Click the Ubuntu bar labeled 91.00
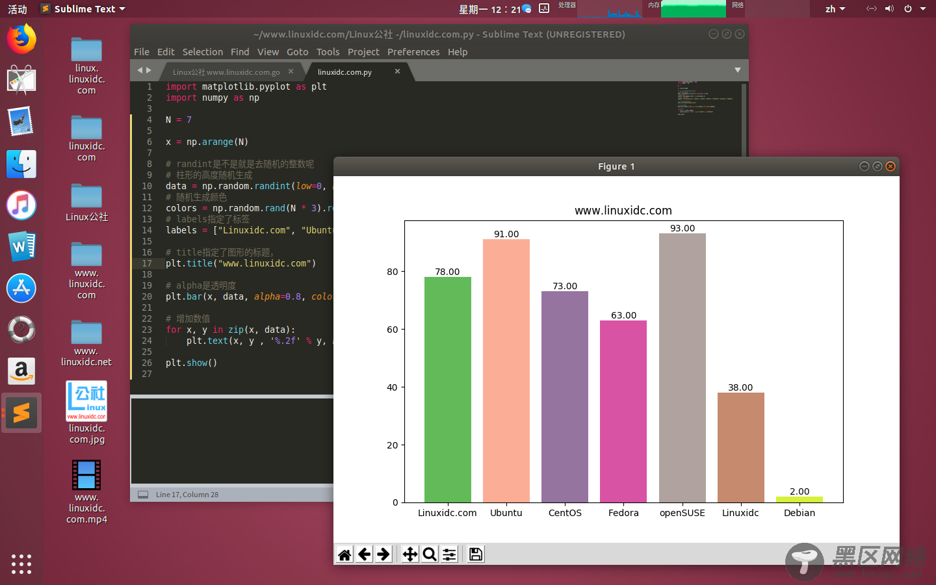The height and width of the screenshot is (585, 936). (506, 370)
